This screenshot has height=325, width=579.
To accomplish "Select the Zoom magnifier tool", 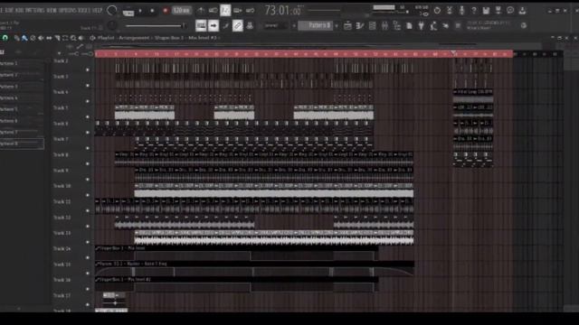I will click(73, 38).
